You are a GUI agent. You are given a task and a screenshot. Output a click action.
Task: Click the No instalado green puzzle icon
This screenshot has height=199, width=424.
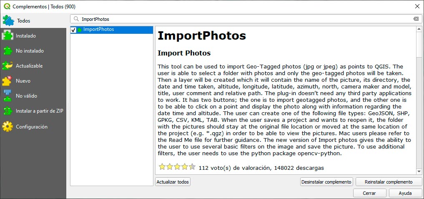click(x=8, y=51)
